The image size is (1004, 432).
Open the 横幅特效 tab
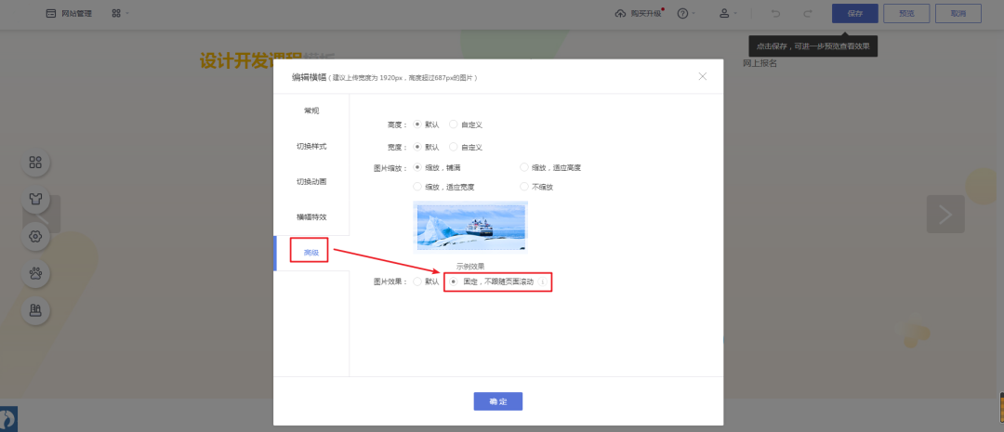coord(311,216)
